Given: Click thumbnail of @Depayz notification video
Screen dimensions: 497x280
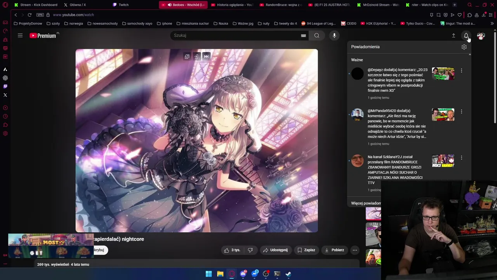Looking at the screenshot, I should (x=443, y=73).
